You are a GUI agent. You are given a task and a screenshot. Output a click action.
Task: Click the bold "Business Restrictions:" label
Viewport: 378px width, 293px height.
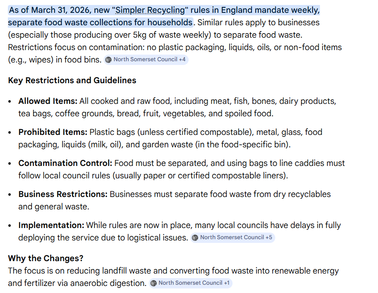tap(63, 194)
